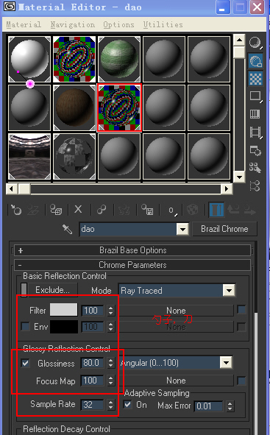Open the Angular (0...100) dropdown
This screenshot has width=270, height=435.
click(226, 363)
